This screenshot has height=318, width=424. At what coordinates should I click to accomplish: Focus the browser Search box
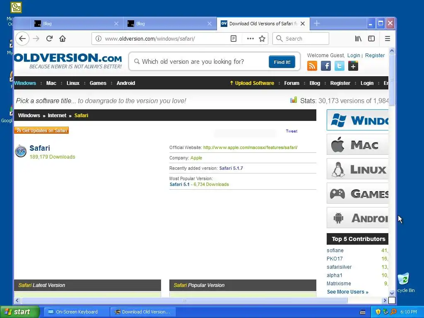click(301, 39)
